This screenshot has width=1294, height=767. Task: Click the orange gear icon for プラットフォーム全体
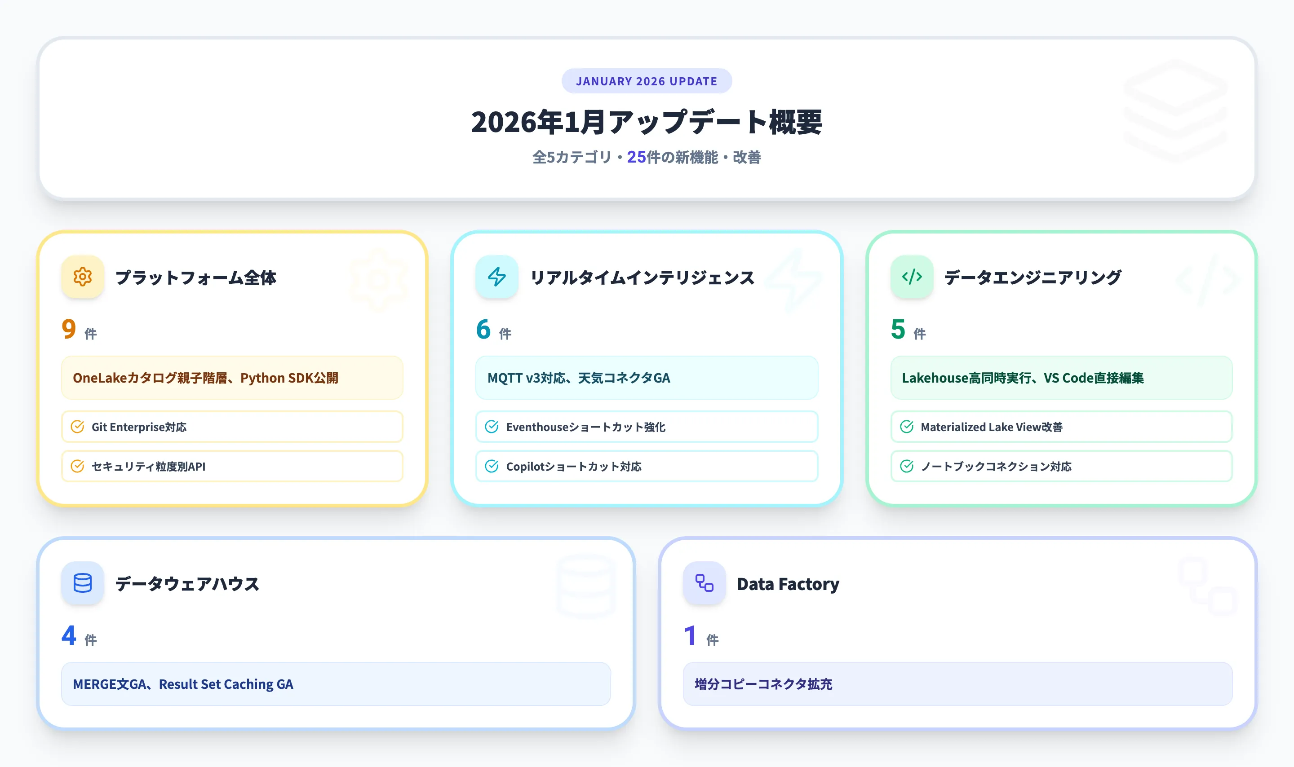point(82,277)
